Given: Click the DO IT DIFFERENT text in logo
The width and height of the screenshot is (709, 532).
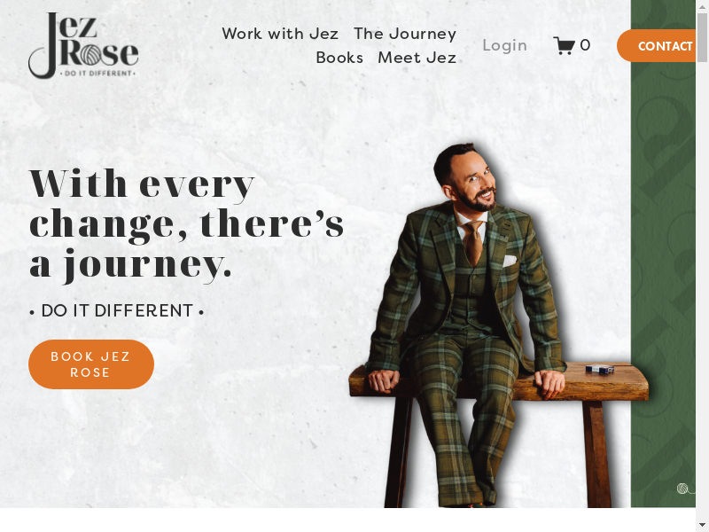Looking at the screenshot, I should click(98, 74).
